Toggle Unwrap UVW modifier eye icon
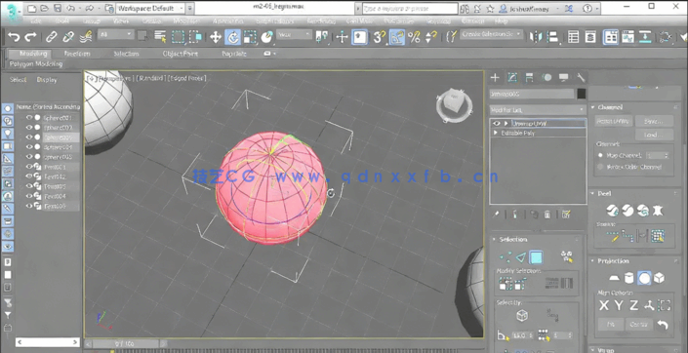 point(497,124)
